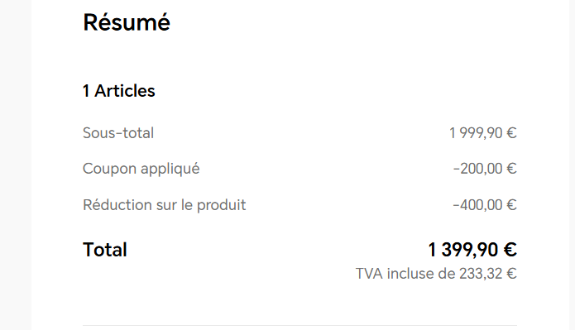Select the -400,00 € reduction amount
Screen dimensions: 575x330
click(x=485, y=204)
